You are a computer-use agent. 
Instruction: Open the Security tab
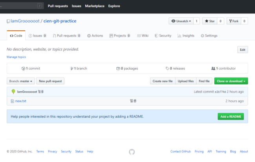(163, 36)
